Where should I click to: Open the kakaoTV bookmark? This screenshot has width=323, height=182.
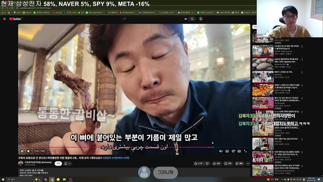pos(27,12)
